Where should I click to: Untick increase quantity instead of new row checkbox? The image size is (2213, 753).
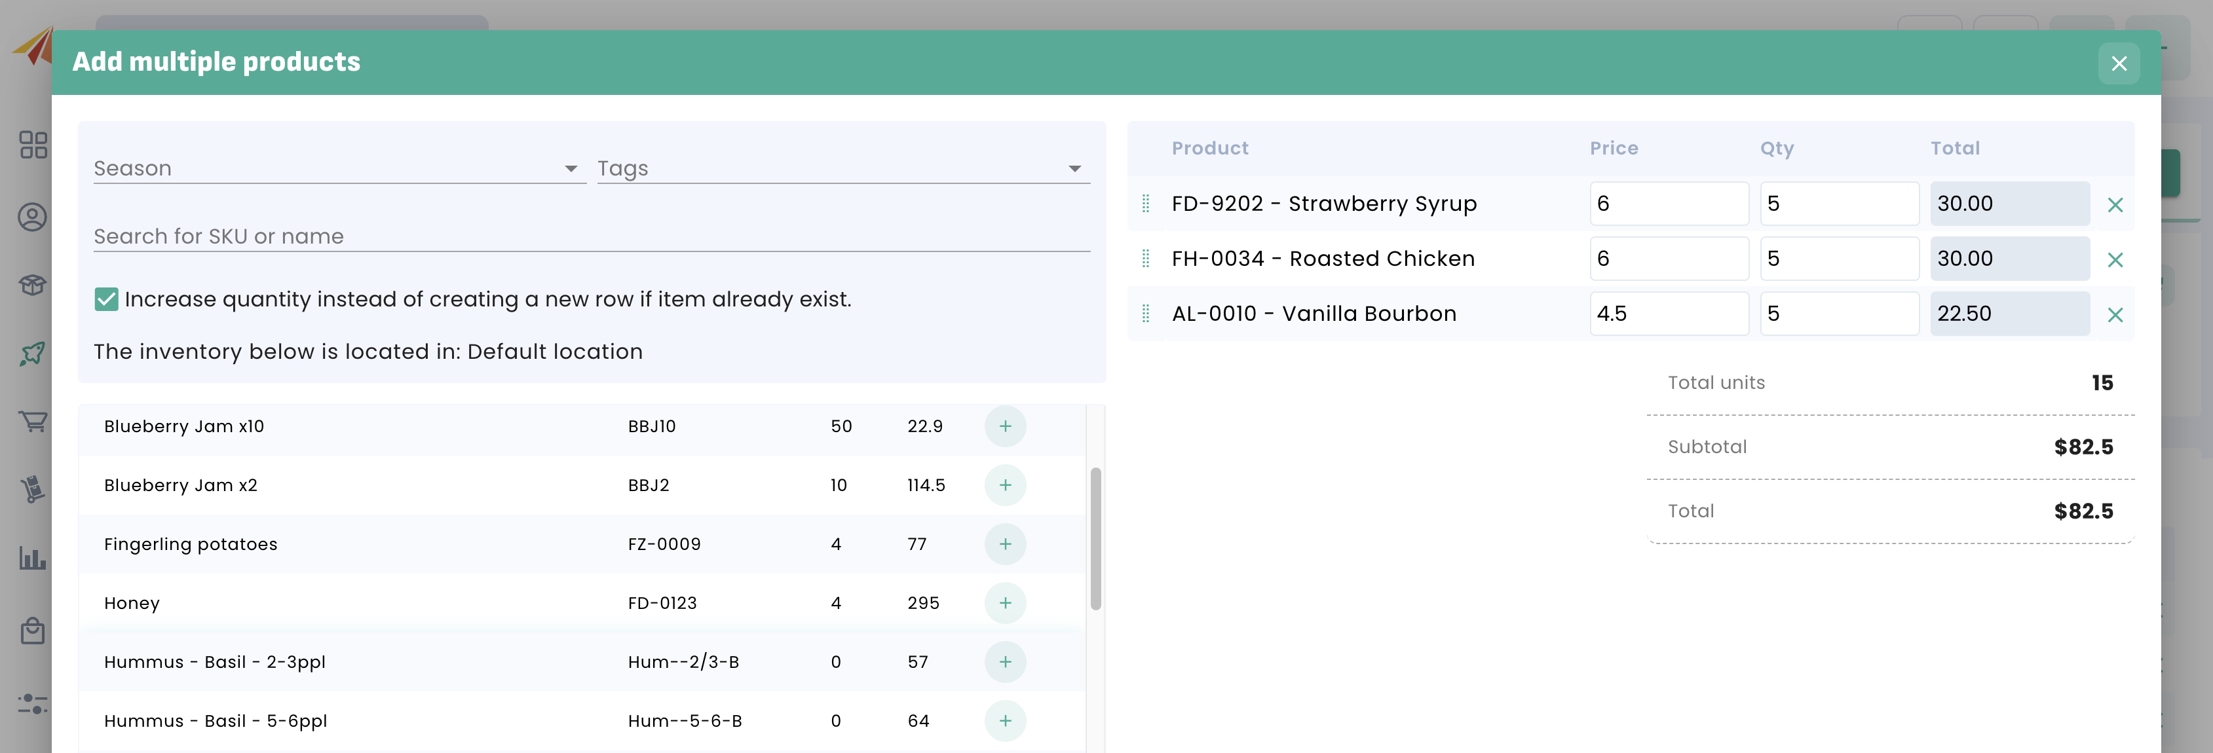point(107,299)
